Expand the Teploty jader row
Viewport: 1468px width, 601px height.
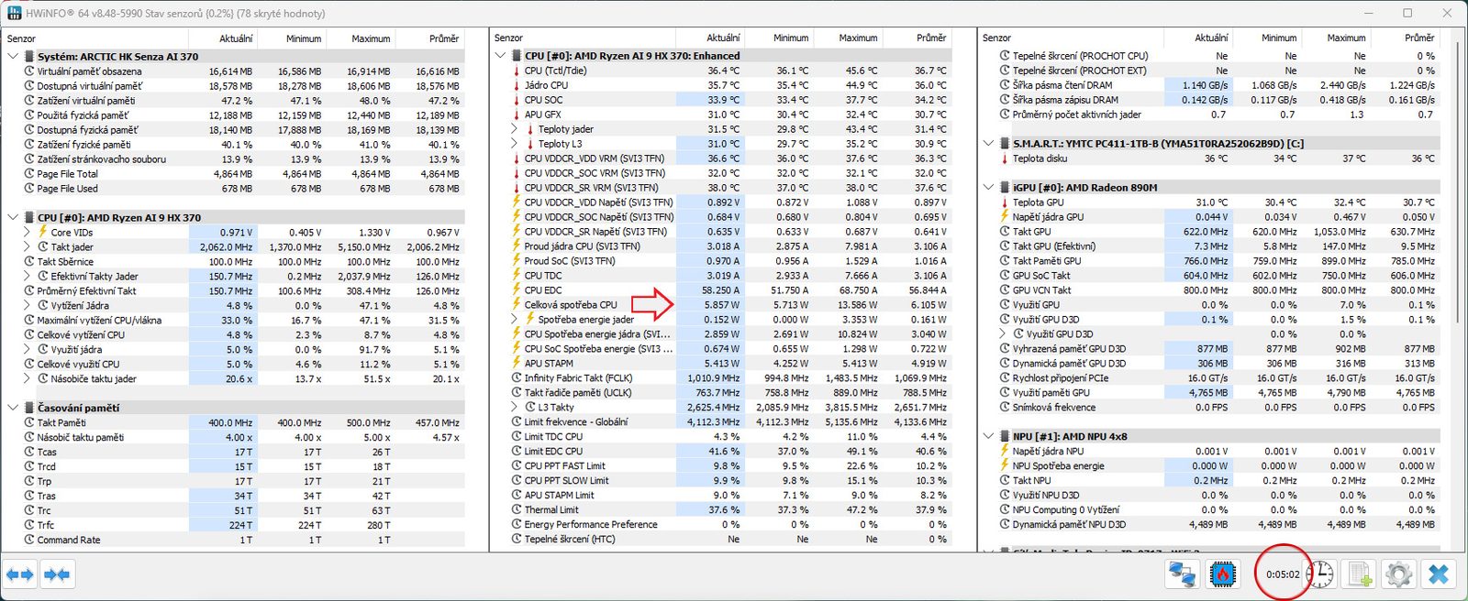tap(515, 129)
